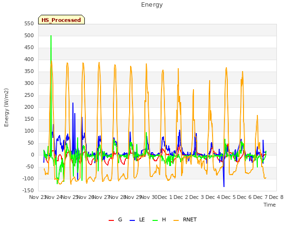Image resolution: width=305 pixels, height=229 pixels.
Task: Click the Nov 23 x-axis date label
Action: (x=37, y=197)
